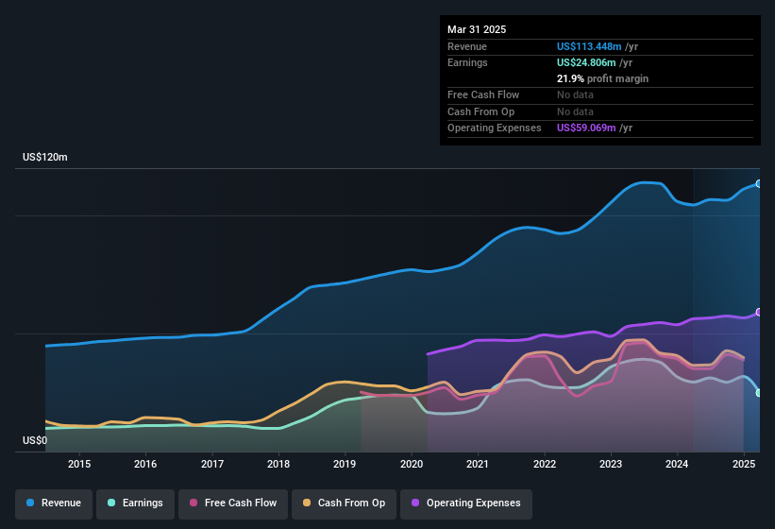Click the US$120m y-axis label
Viewport: 775px width, 529px height.
(x=45, y=157)
